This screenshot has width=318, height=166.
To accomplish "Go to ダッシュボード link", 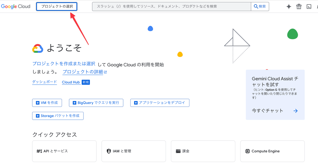I will (x=45, y=82).
